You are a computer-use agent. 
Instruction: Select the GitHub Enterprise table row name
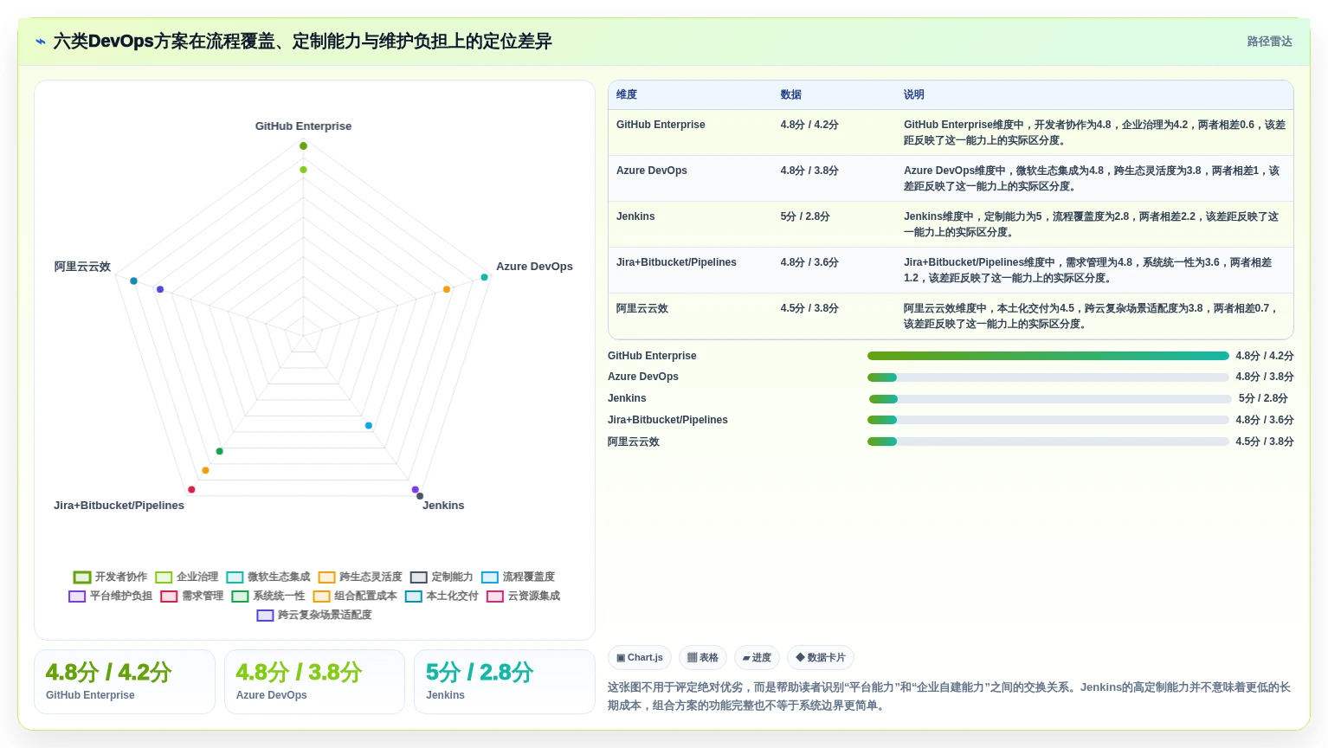pos(661,125)
